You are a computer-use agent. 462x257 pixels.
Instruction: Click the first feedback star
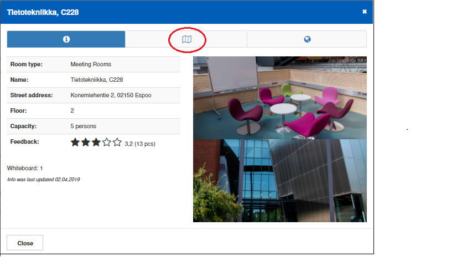point(75,143)
